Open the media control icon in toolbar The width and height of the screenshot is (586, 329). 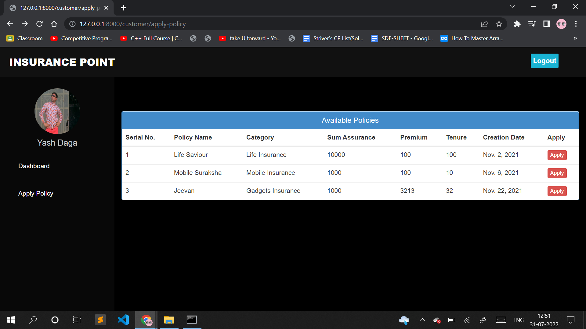[532, 24]
